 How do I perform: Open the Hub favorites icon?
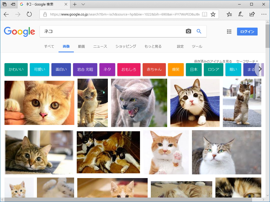[x=229, y=14]
